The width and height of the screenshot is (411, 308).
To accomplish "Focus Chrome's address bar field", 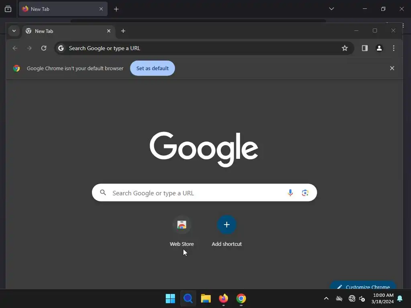I will coord(204,48).
